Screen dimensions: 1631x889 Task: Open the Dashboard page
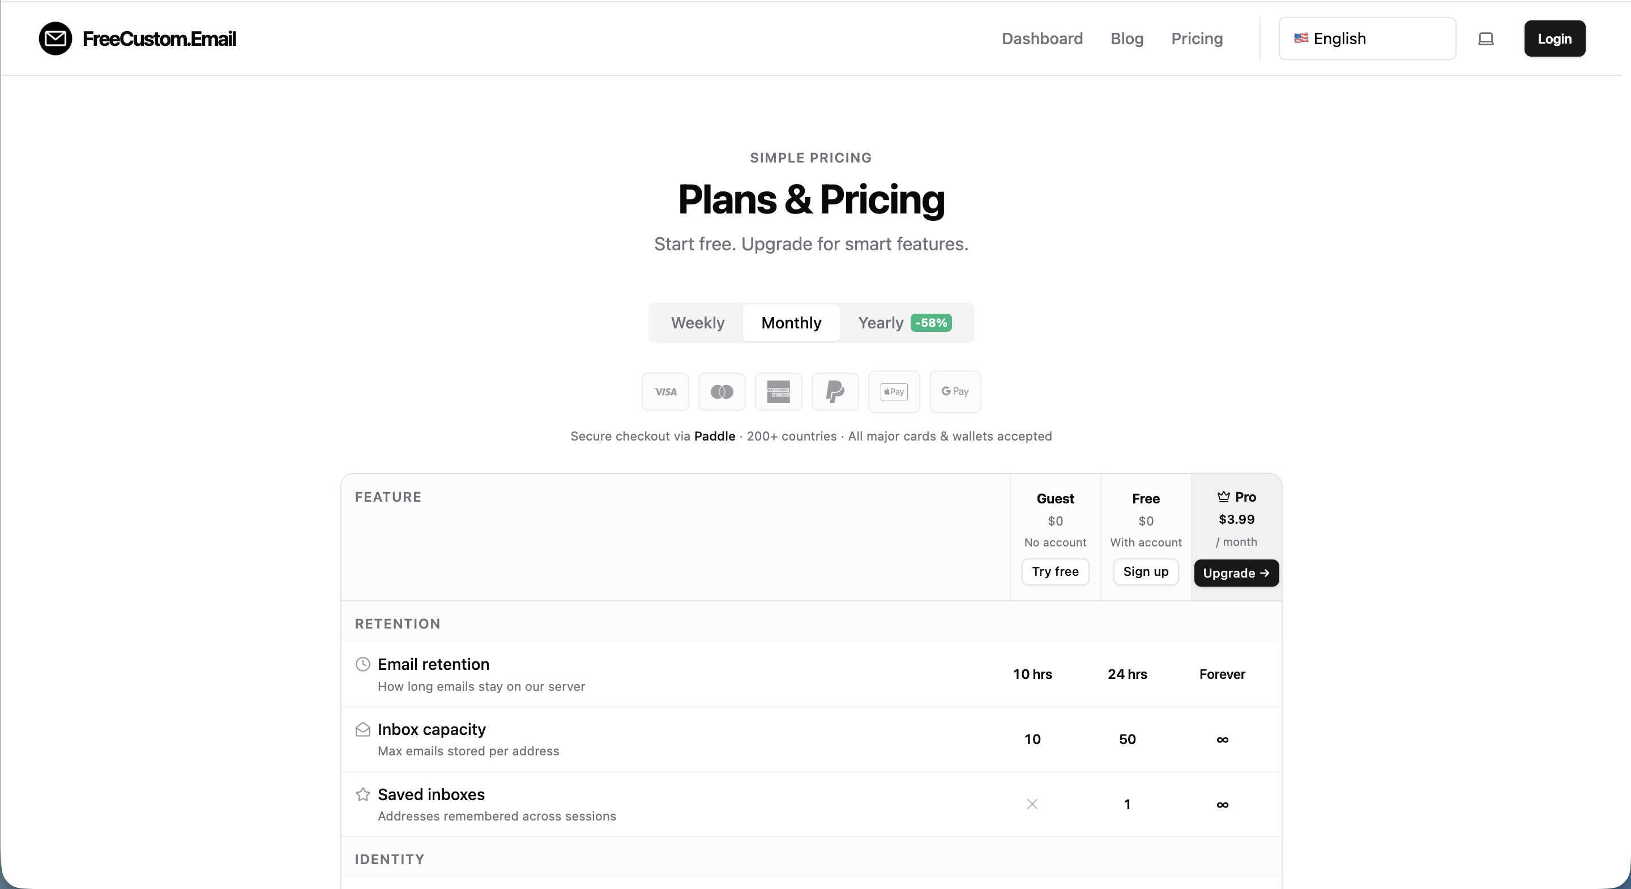click(1041, 39)
